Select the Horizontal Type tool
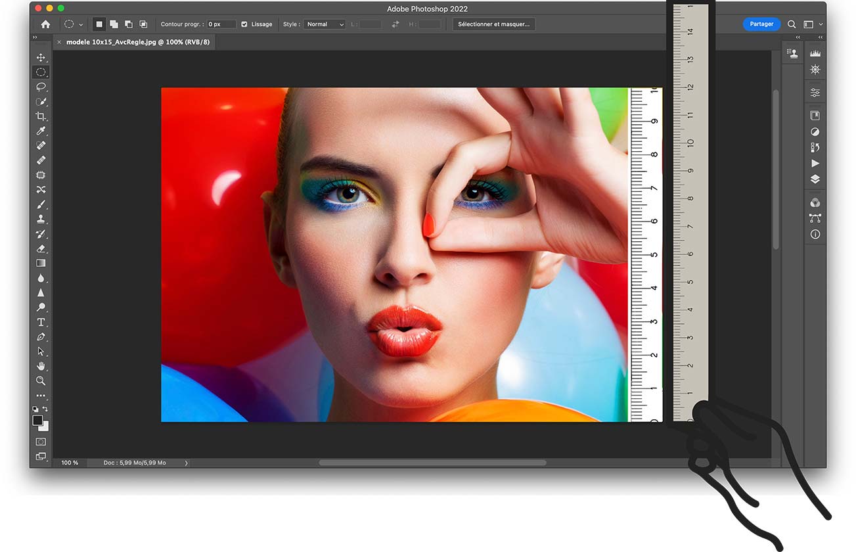The image size is (856, 552). click(x=41, y=322)
